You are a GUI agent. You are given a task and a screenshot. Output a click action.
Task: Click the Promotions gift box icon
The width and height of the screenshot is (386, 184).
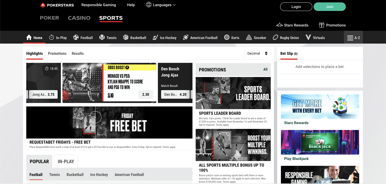click(322, 25)
